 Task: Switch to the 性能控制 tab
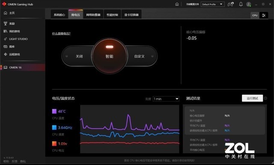point(112,15)
